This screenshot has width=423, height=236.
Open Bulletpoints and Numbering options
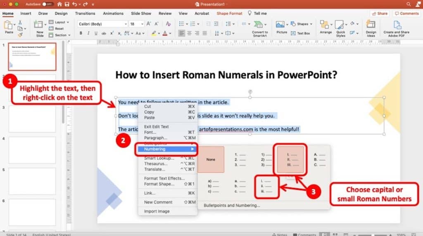point(232,206)
